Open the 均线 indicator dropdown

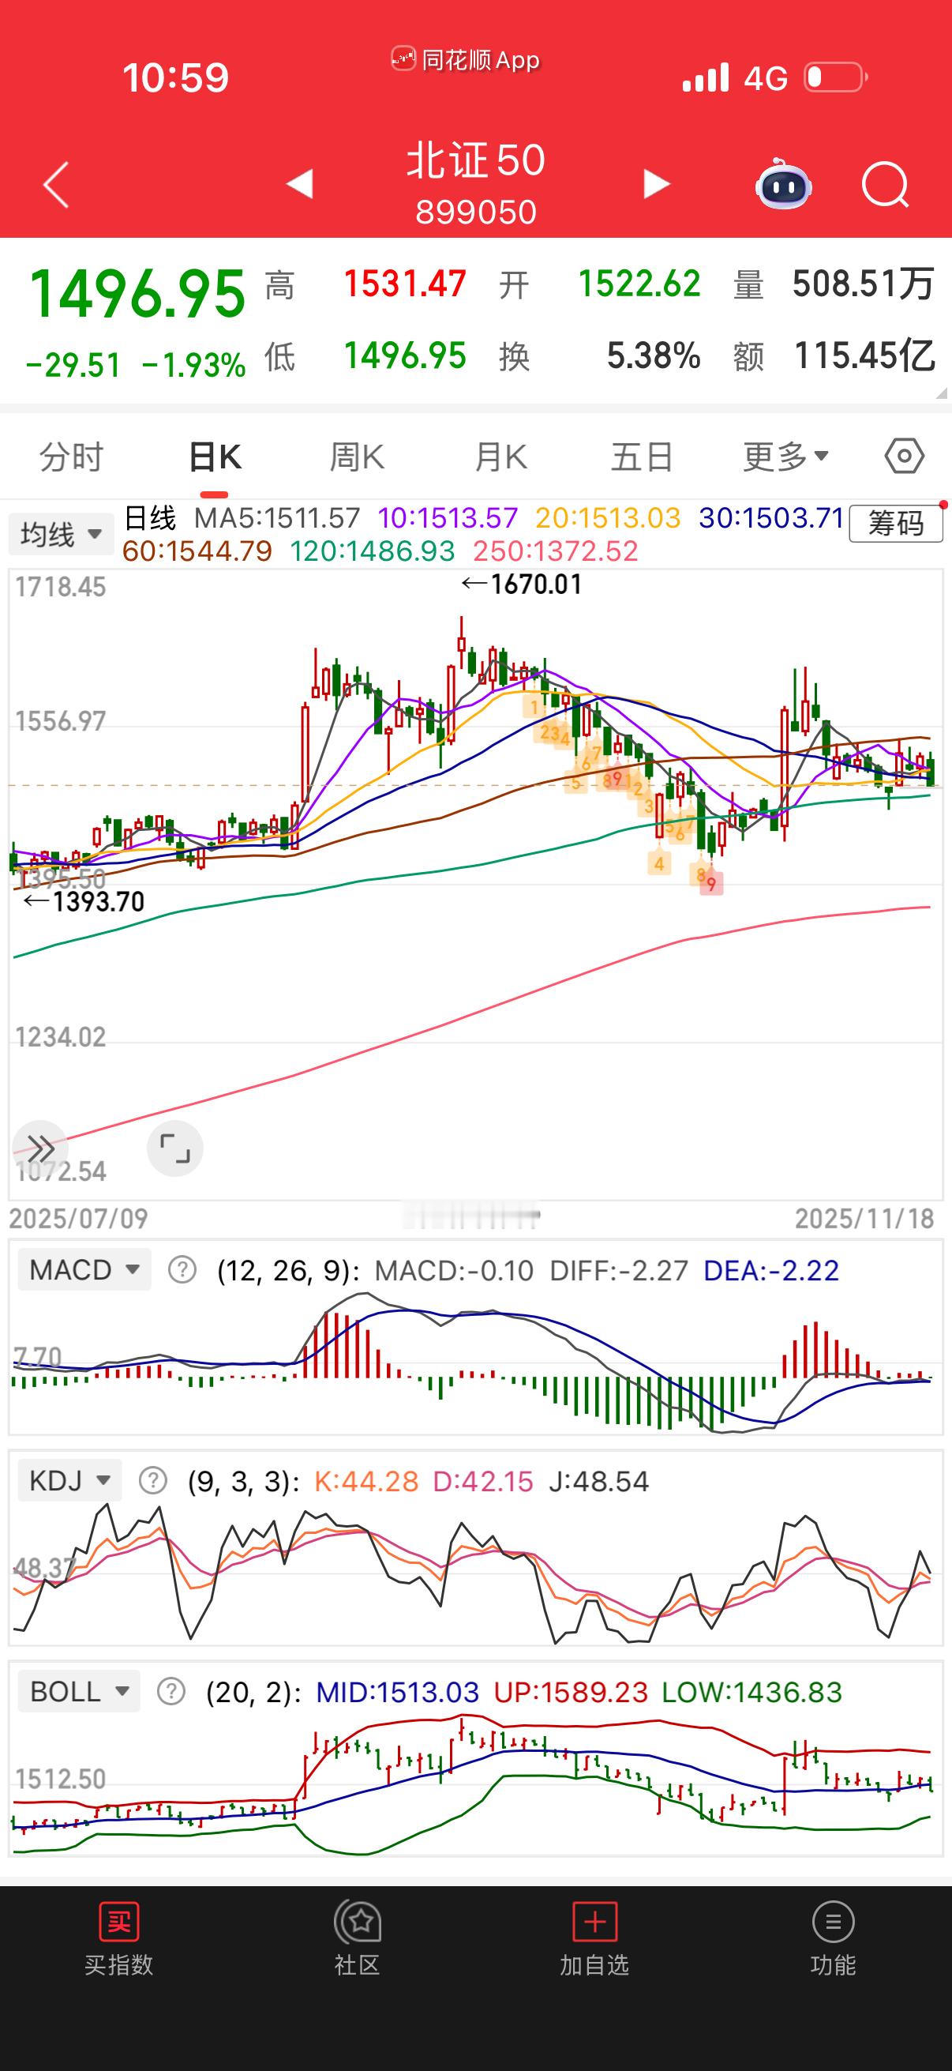(x=61, y=534)
